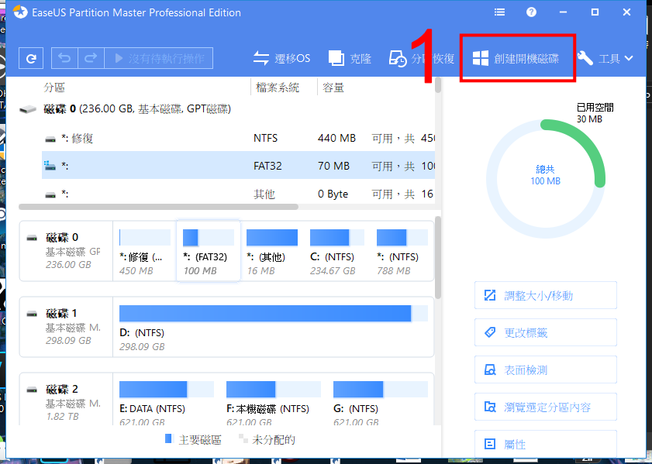Image resolution: width=652 pixels, height=464 pixels.
Task: Select the D: (NTFS) 298.09 GB block
Action: [x=273, y=328]
